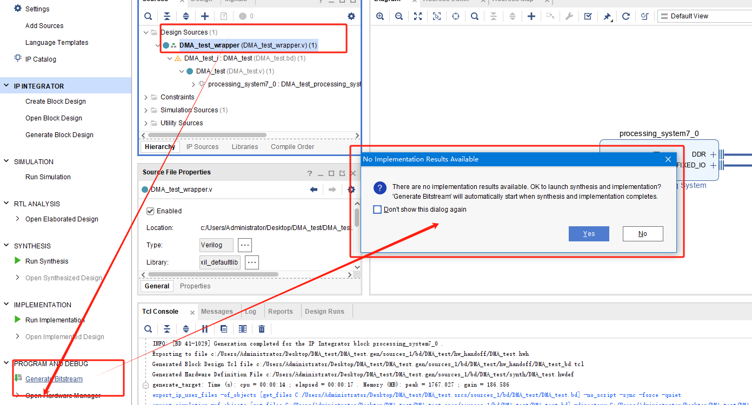
Task: Switch to Properties tab in Source File Properties
Action: pos(195,286)
